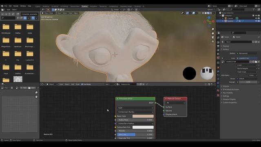Enable the Ambient Occlusion checkbox

[224, 89]
